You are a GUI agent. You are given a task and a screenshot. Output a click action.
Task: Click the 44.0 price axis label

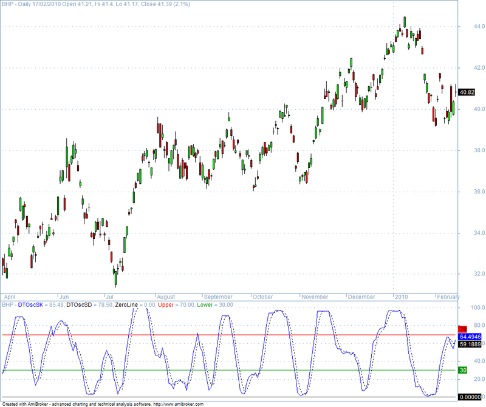(479, 27)
